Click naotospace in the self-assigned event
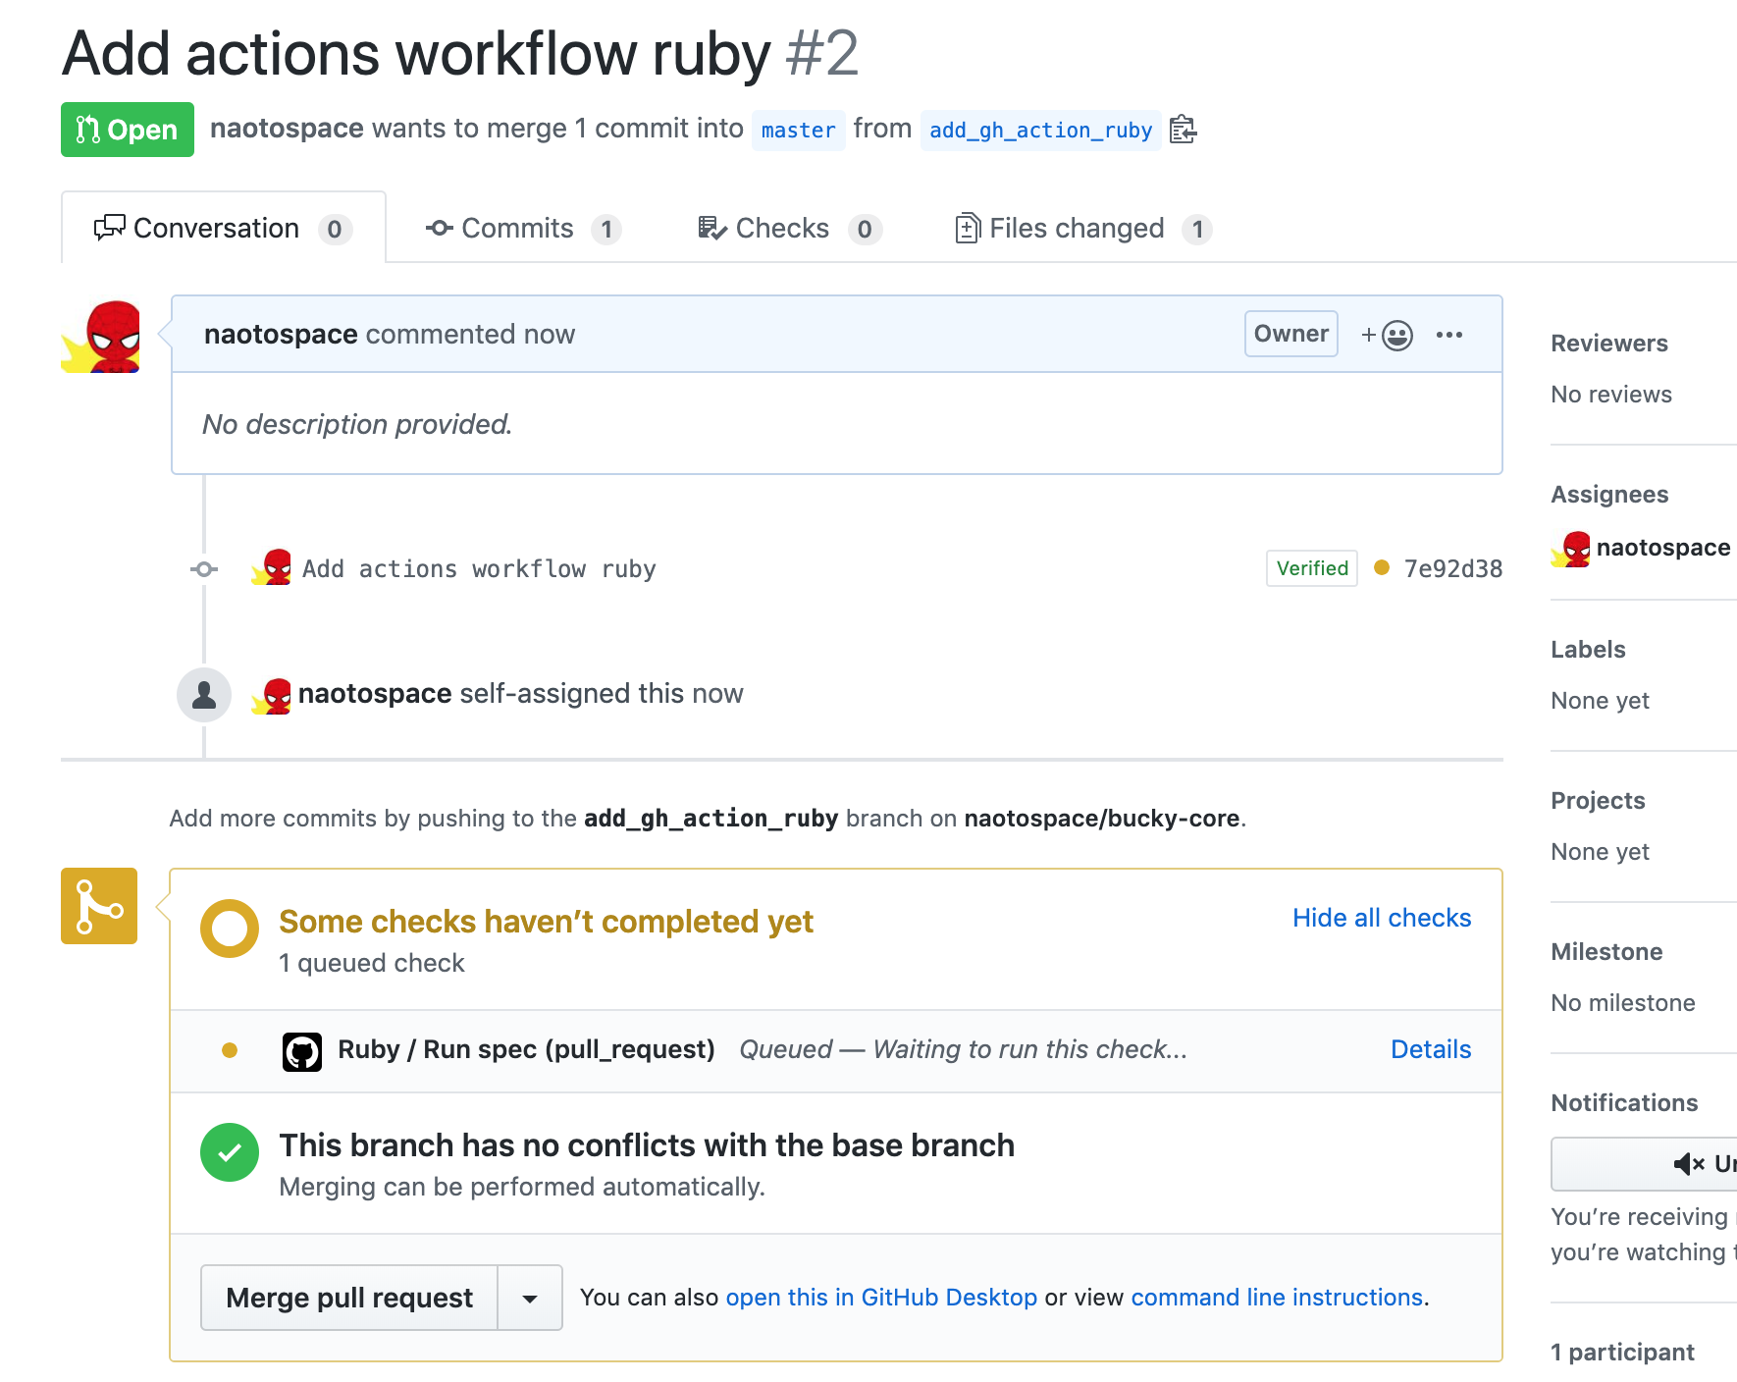 [x=375, y=694]
